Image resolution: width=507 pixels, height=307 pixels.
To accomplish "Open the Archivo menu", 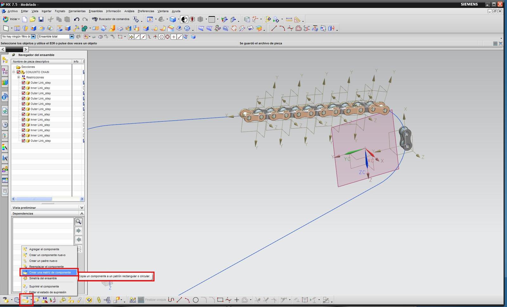I will pos(13,11).
